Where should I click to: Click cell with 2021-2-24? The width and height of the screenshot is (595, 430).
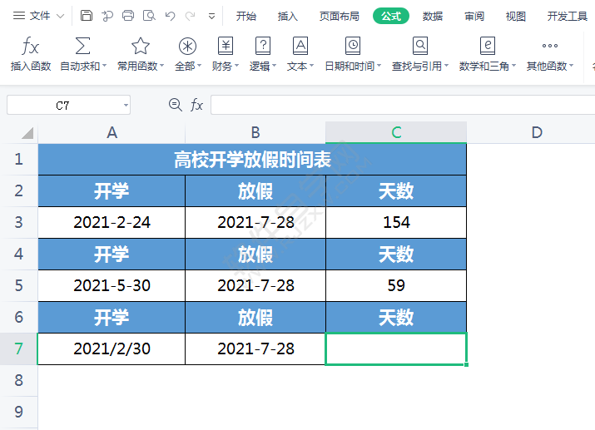point(112,223)
